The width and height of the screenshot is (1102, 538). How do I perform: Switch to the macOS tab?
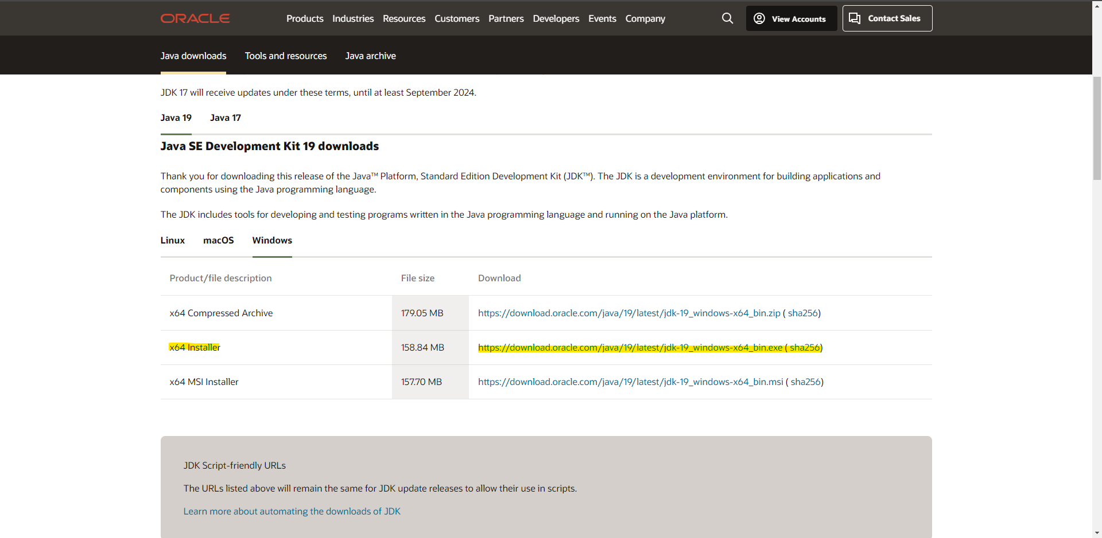(x=218, y=240)
